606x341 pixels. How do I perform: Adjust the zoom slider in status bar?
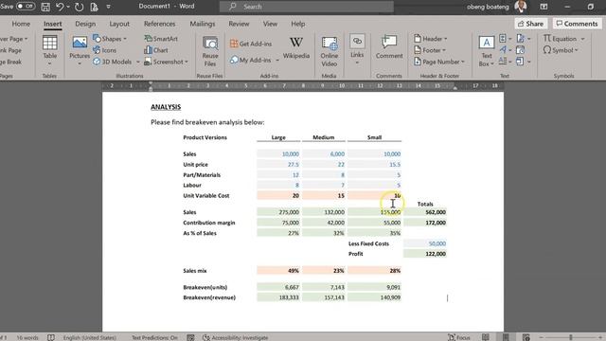click(x=571, y=337)
